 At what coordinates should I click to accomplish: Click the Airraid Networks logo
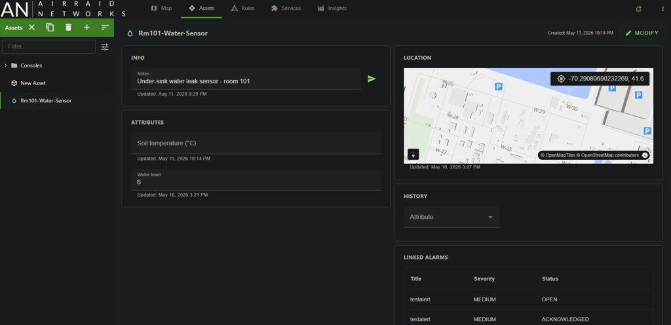pos(64,9)
